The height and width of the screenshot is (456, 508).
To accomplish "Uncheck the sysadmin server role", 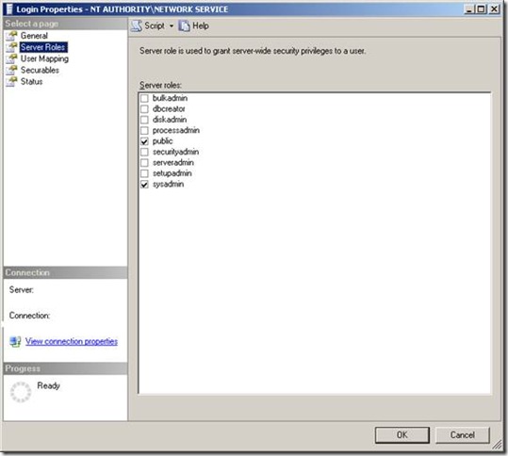I will point(144,185).
